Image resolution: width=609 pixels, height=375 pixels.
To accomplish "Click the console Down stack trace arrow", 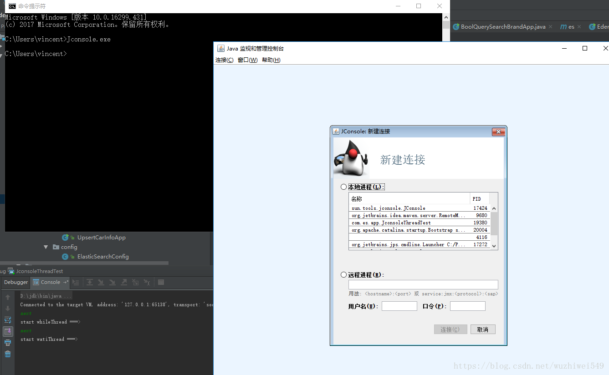I will pyautogui.click(x=8, y=309).
